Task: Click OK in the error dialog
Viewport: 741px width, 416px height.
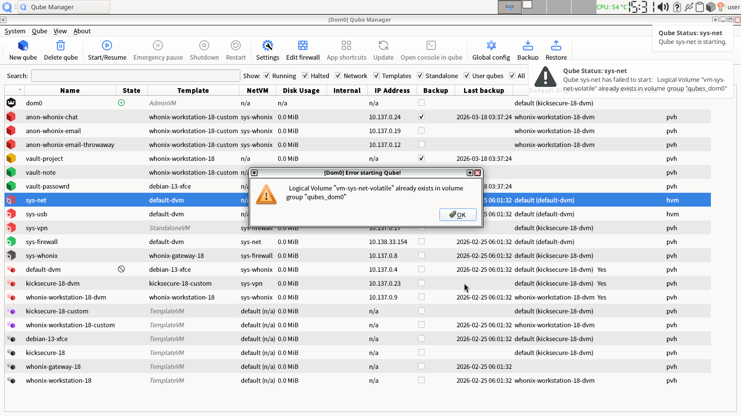Action: tap(458, 215)
